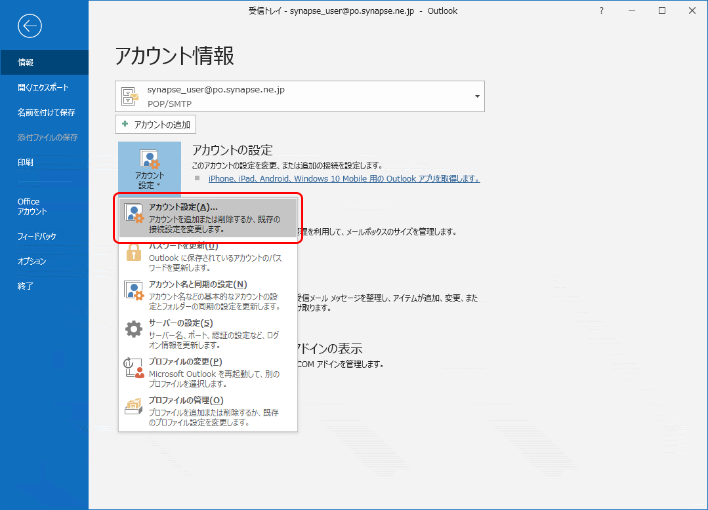Click the padlock password icon
The height and width of the screenshot is (510, 708).
click(x=134, y=252)
